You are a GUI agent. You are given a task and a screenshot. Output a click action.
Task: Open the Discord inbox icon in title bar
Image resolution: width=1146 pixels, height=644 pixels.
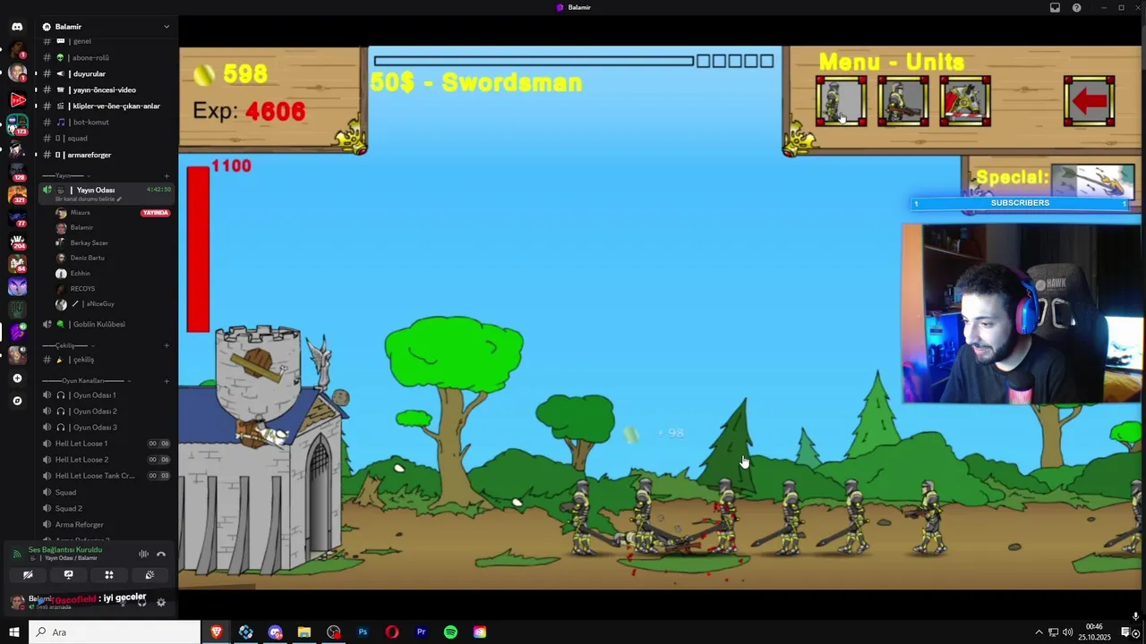(1055, 7)
